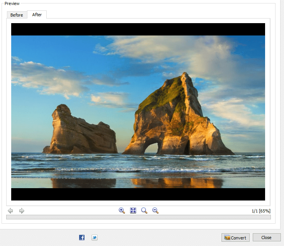Viewport: 284px width, 246px height.
Task: Go to previous image with left arrow
Action: click(x=10, y=211)
